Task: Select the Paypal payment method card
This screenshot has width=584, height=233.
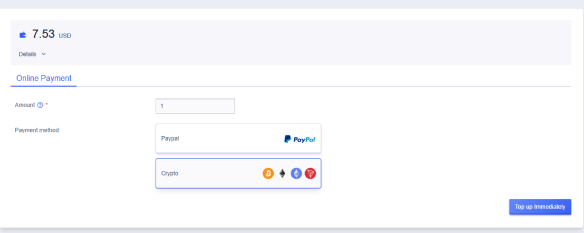Action: [x=238, y=138]
